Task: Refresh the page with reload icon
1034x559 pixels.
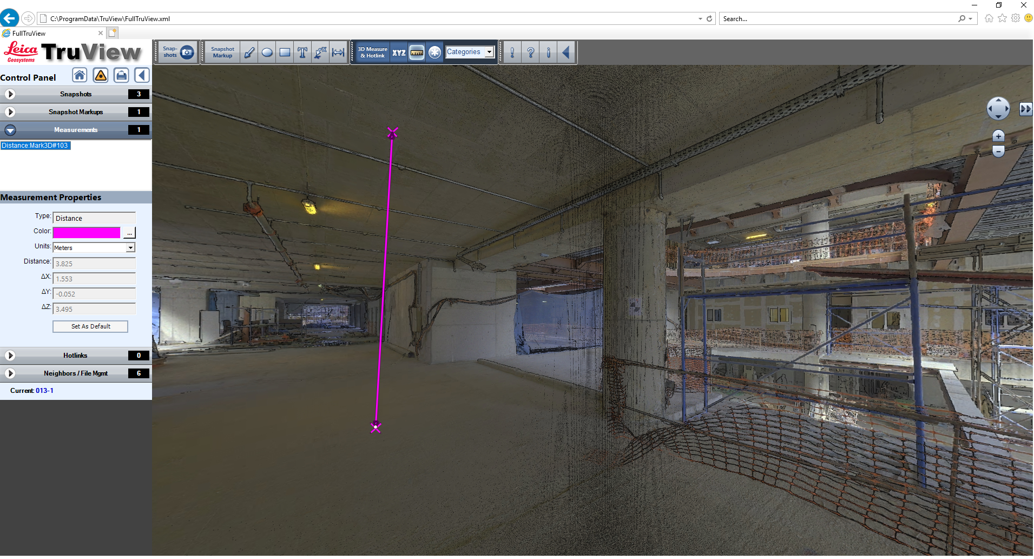Action: click(709, 18)
